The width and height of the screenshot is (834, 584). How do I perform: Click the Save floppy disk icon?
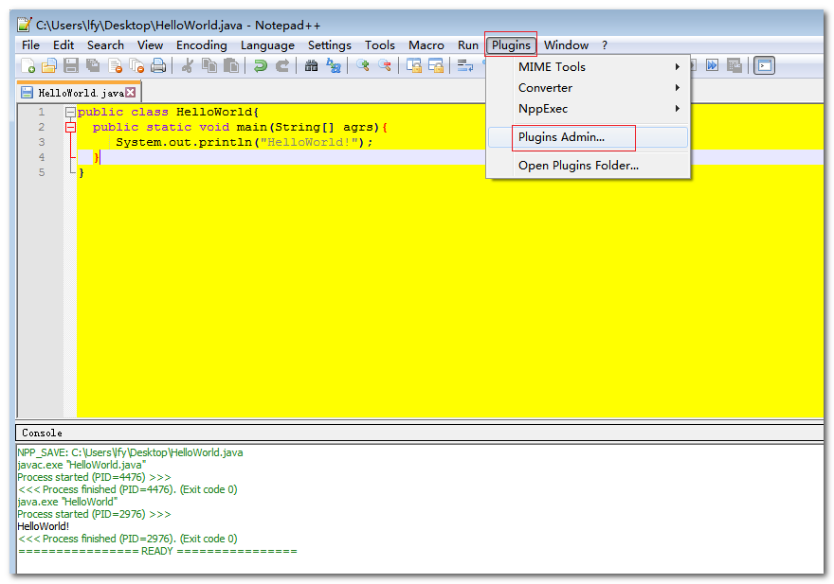click(x=71, y=66)
